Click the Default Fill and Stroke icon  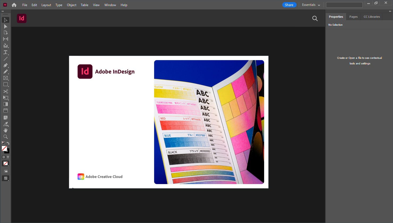tap(3, 143)
